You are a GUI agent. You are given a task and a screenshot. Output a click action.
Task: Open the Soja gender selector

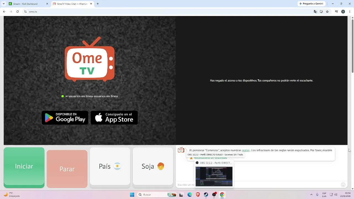(x=153, y=166)
